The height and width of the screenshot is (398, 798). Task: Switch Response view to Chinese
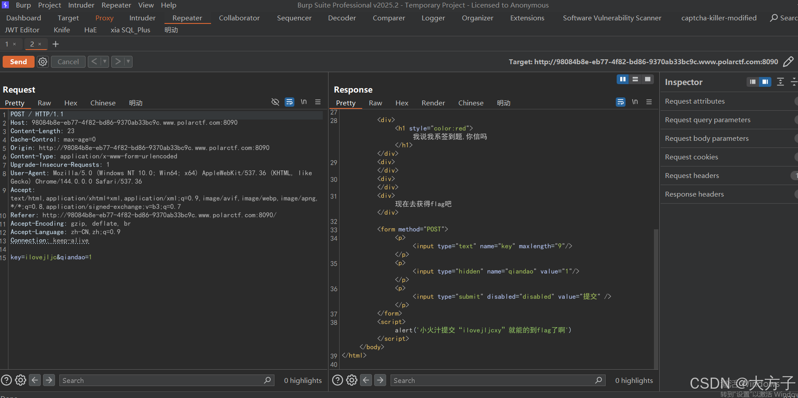tap(471, 103)
